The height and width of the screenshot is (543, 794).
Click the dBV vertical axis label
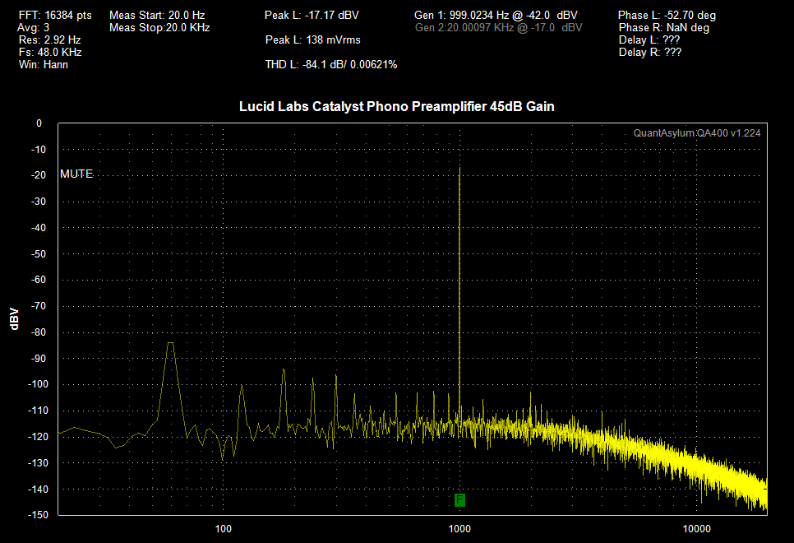[x=14, y=319]
